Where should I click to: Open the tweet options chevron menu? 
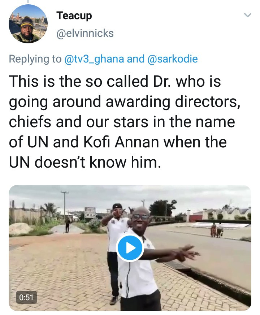[247, 15]
